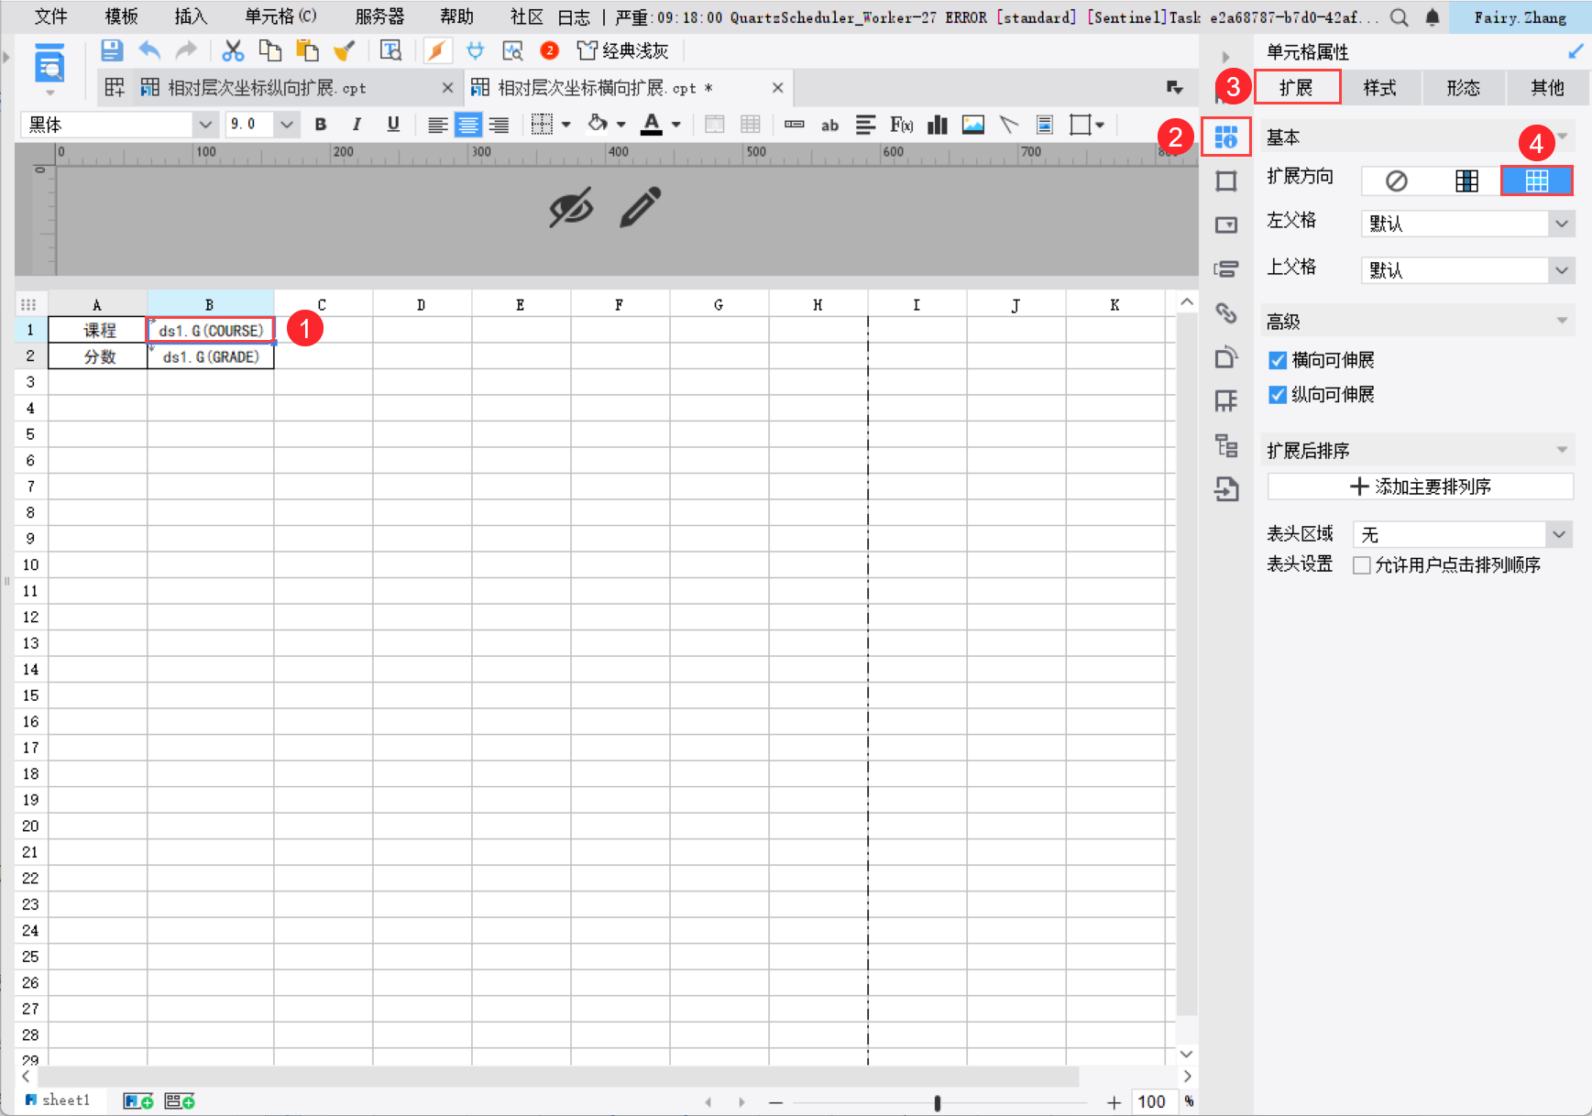The height and width of the screenshot is (1116, 1592).
Task: Open the 模板 menu
Action: click(x=121, y=16)
